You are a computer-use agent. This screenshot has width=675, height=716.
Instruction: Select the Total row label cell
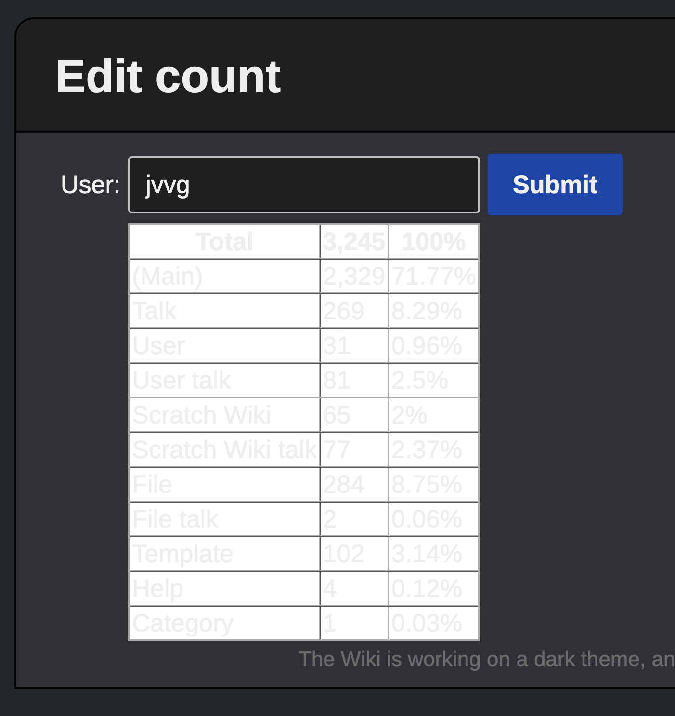tap(225, 241)
